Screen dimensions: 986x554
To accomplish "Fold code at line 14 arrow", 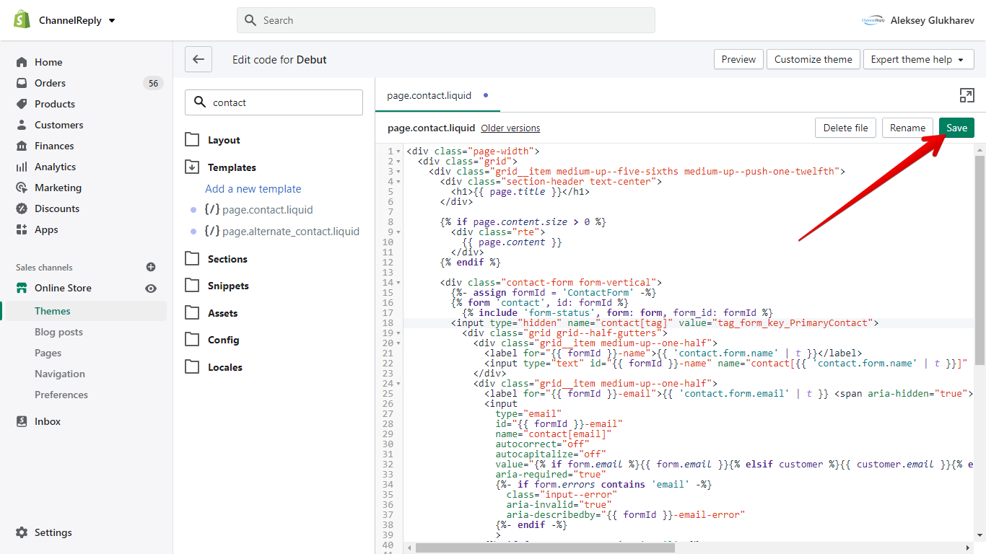I will (399, 283).
